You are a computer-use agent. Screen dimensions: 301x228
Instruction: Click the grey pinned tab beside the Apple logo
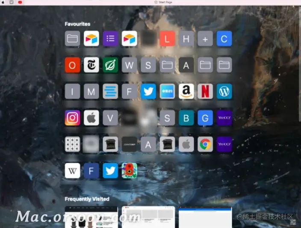pyautogui.click(x=12, y=2)
